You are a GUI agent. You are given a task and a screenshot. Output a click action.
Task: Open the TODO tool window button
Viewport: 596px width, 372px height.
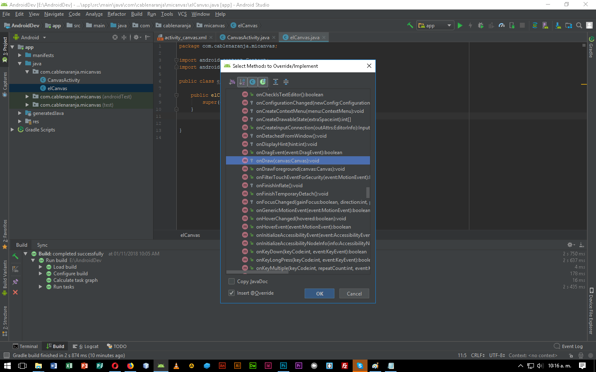click(117, 346)
